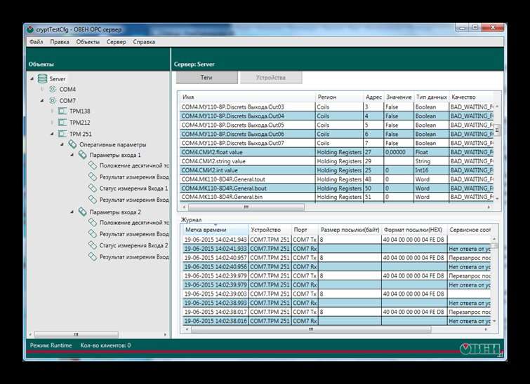Select tag COM4.МК110-8Д4Р.General.tout
This screenshot has height=384, width=530.
tap(337, 179)
